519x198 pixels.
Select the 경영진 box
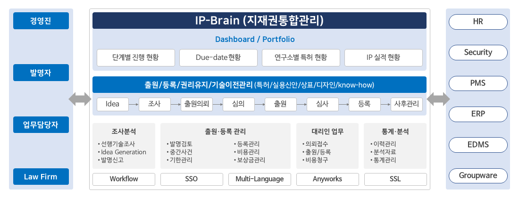tap(41, 21)
